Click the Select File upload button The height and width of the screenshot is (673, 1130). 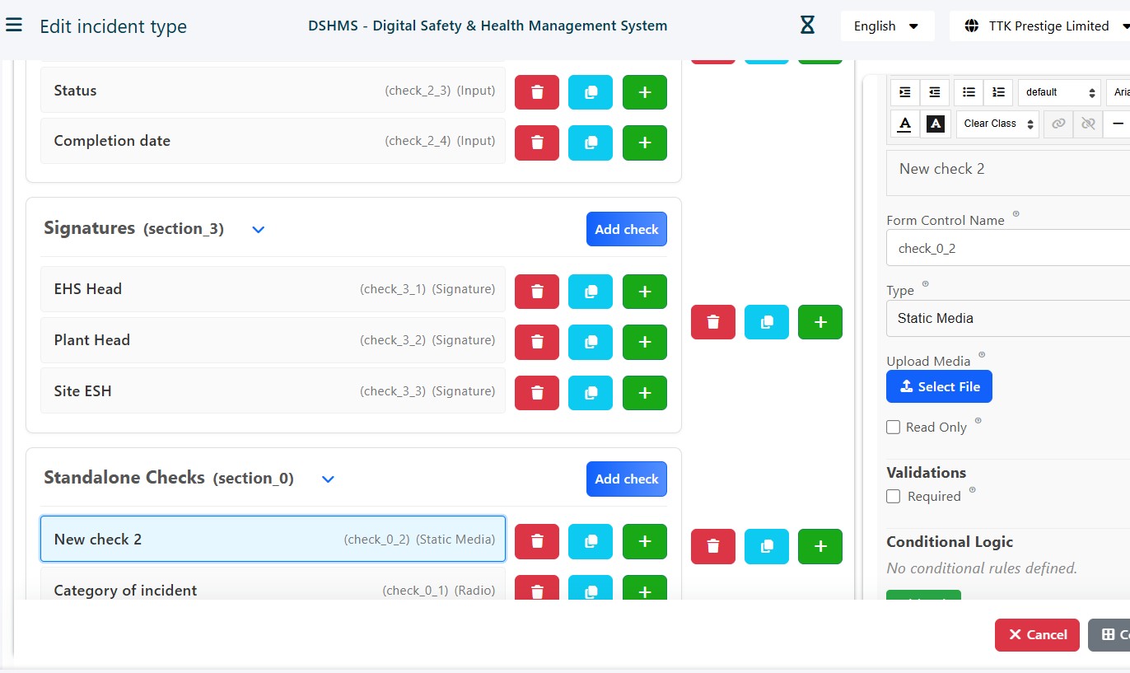(x=939, y=386)
